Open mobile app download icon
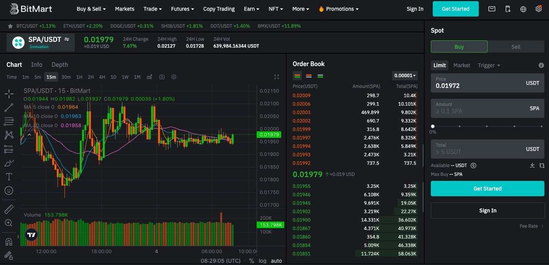Image resolution: width=549 pixels, height=265 pixels. point(508,9)
